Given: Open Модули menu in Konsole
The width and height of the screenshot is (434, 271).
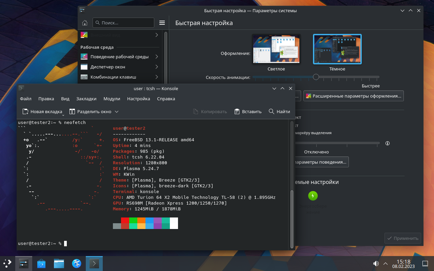Looking at the screenshot, I should [x=112, y=99].
